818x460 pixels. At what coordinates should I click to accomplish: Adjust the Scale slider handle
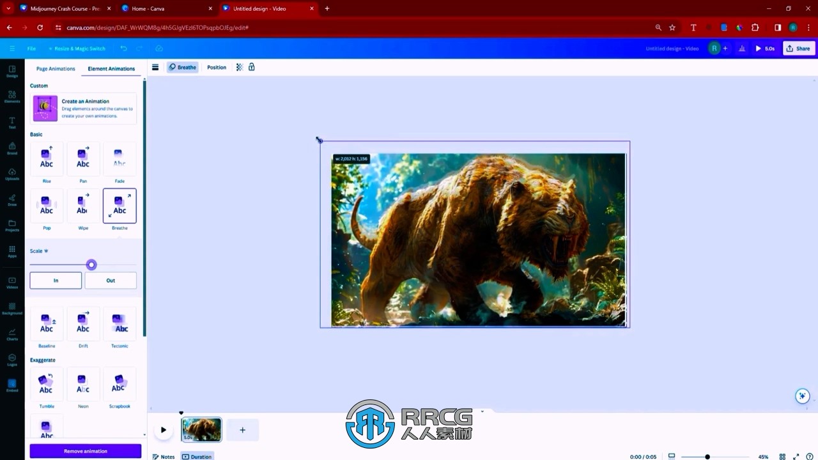pyautogui.click(x=91, y=264)
